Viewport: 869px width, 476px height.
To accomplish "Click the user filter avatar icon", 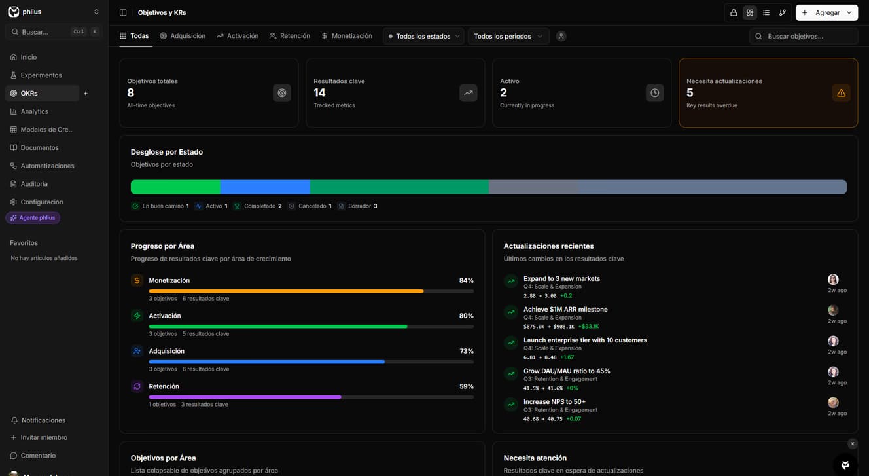I will 561,37.
